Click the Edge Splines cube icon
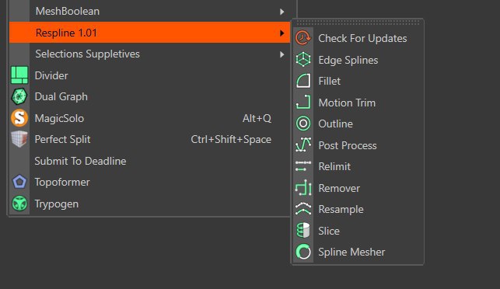500x289 pixels. [303, 60]
